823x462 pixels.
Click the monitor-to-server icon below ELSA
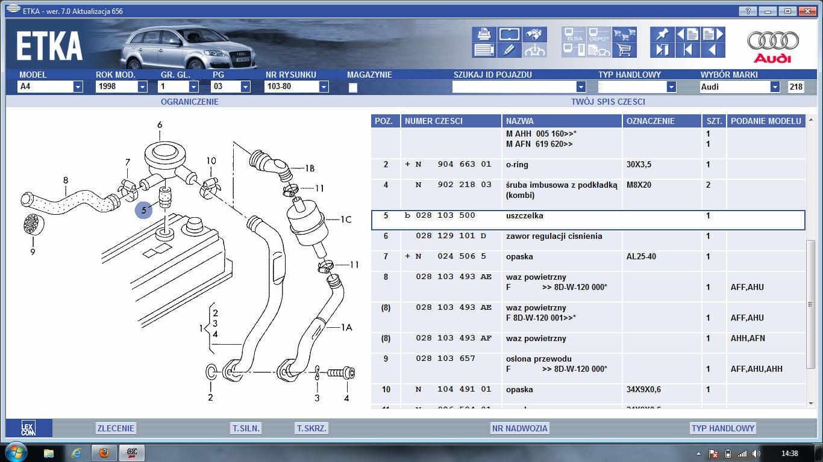(x=574, y=51)
